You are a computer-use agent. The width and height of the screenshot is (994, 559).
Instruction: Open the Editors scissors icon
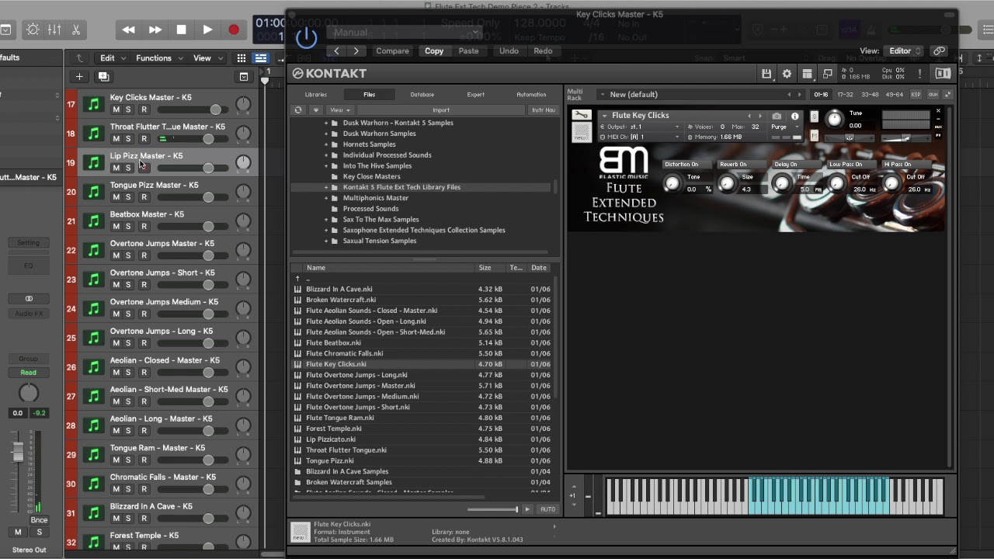tap(76, 30)
